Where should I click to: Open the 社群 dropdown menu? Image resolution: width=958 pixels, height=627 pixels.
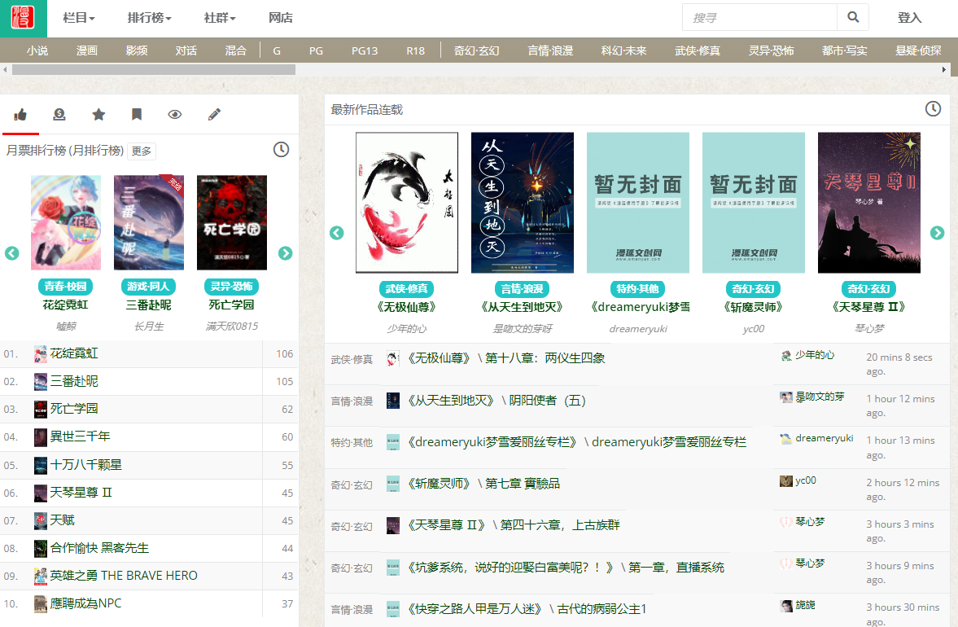pos(220,18)
